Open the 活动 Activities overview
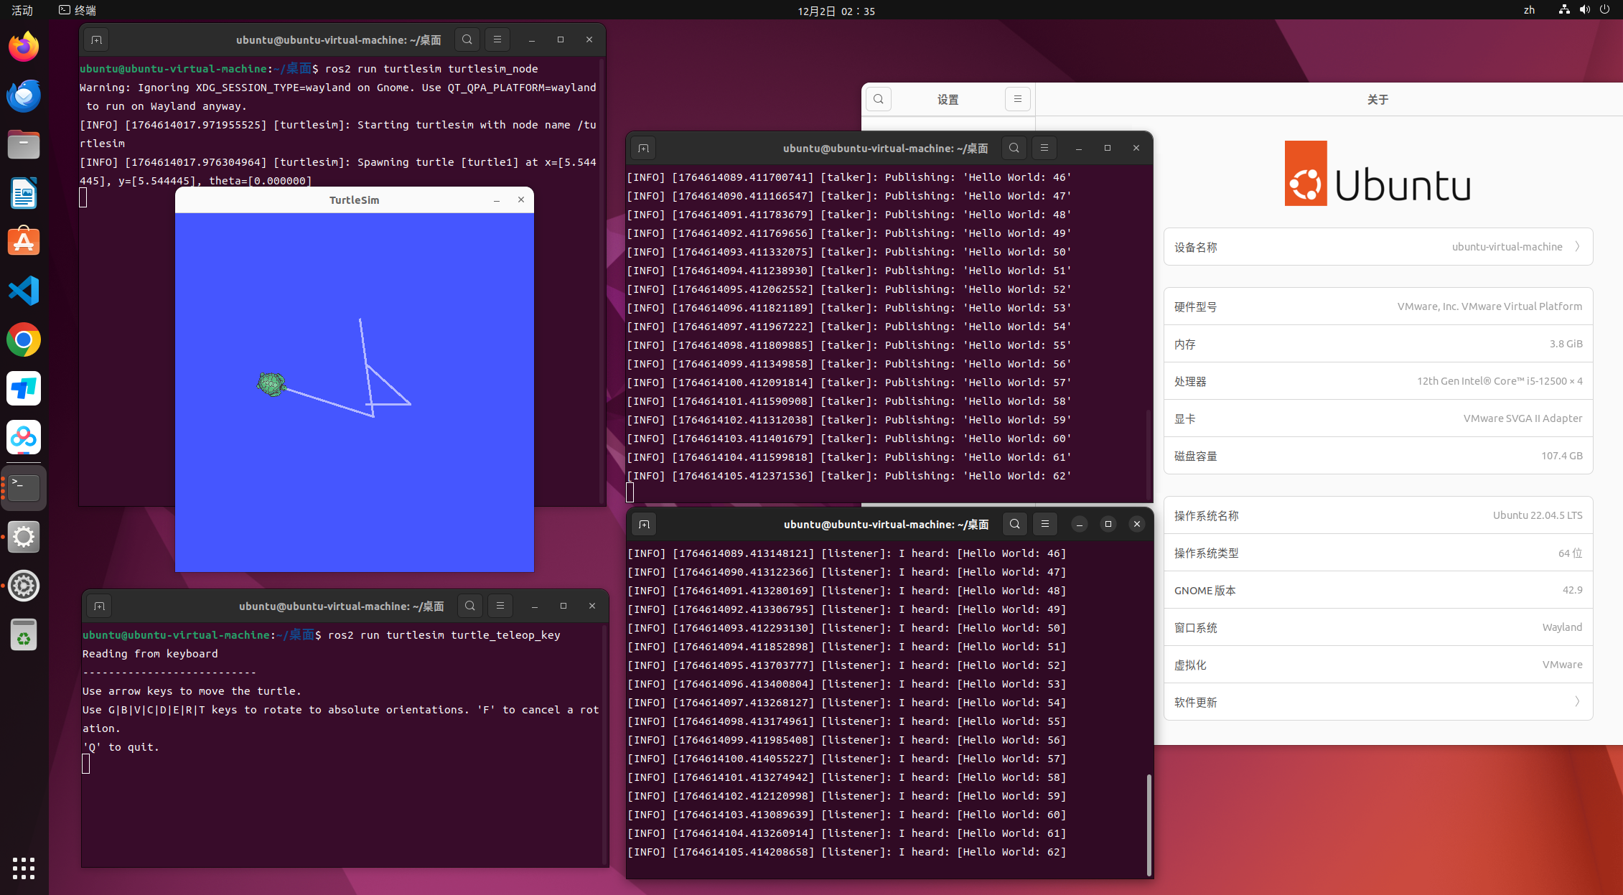Image resolution: width=1623 pixels, height=895 pixels. click(22, 10)
